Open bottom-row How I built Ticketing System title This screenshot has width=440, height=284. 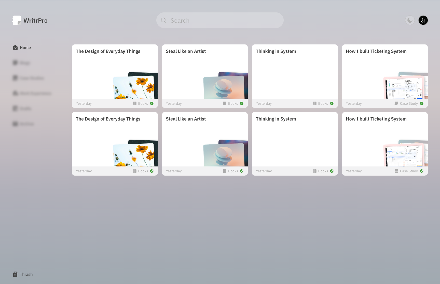point(376,119)
